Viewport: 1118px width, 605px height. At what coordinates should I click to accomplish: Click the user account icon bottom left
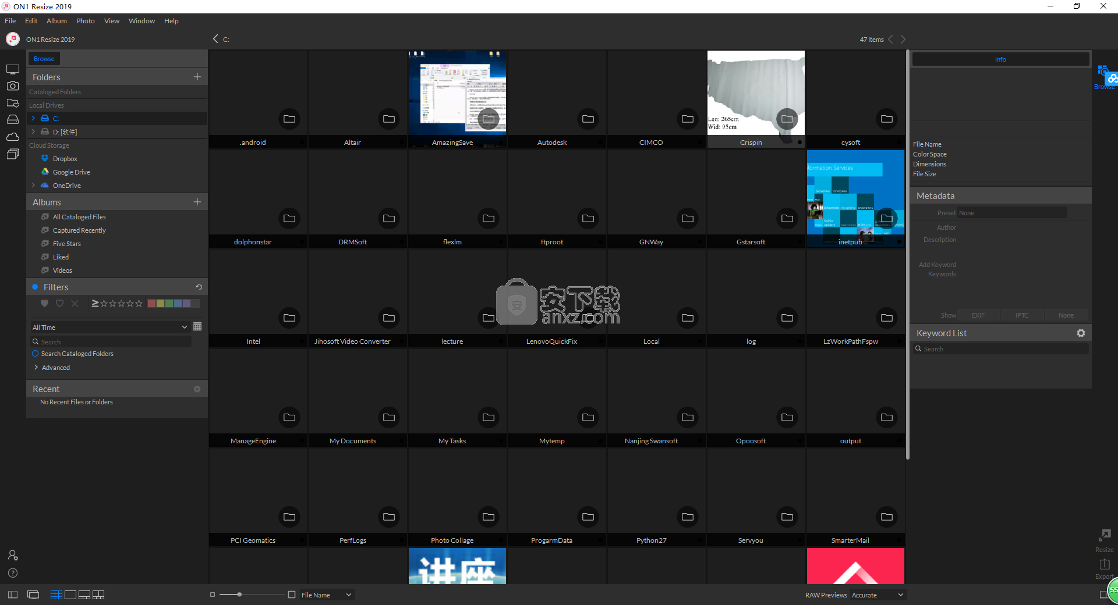13,555
